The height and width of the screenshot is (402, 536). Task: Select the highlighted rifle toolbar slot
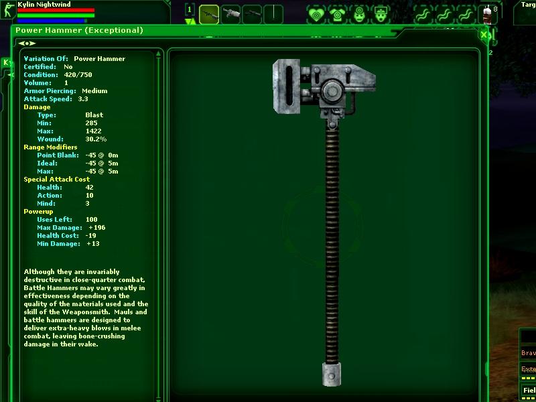(x=209, y=14)
